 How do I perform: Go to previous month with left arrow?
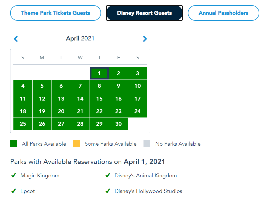coord(16,39)
